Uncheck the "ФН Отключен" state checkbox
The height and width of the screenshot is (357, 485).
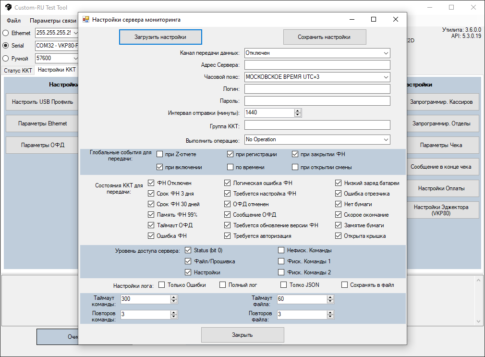coord(151,183)
